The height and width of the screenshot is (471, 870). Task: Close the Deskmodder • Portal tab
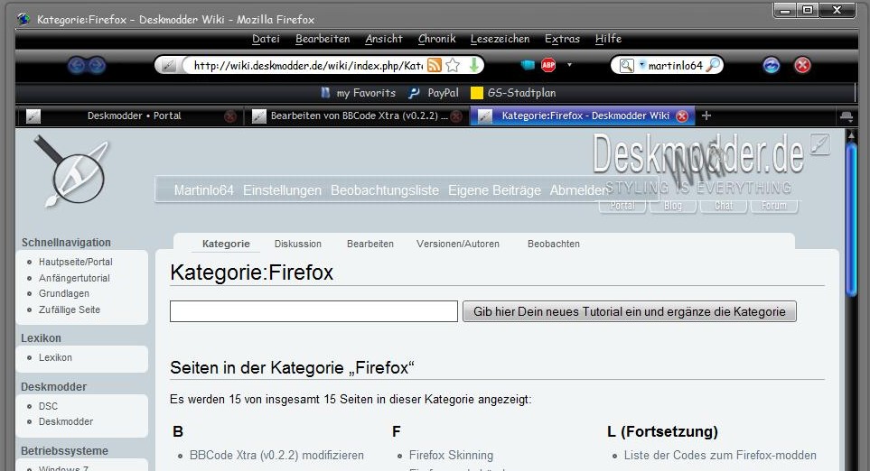[x=229, y=116]
